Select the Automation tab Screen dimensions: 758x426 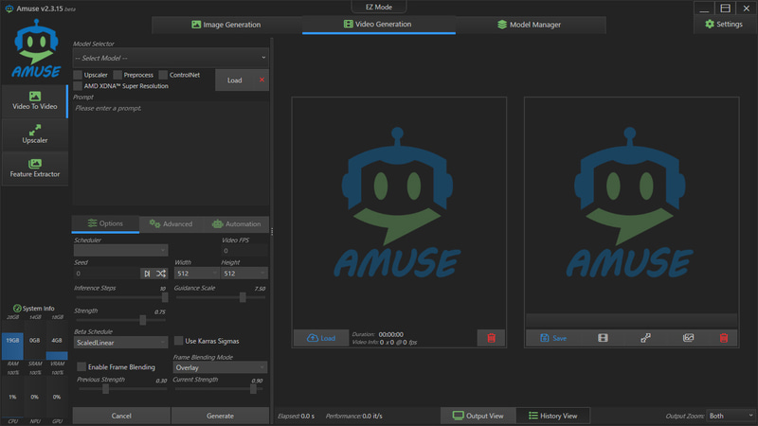pos(236,224)
